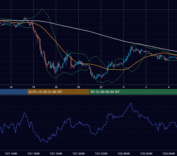Image resolution: width=177 pixels, height=156 pixels.
Task: Click the 7/21 18:00 date label
Action: pos(56,153)
